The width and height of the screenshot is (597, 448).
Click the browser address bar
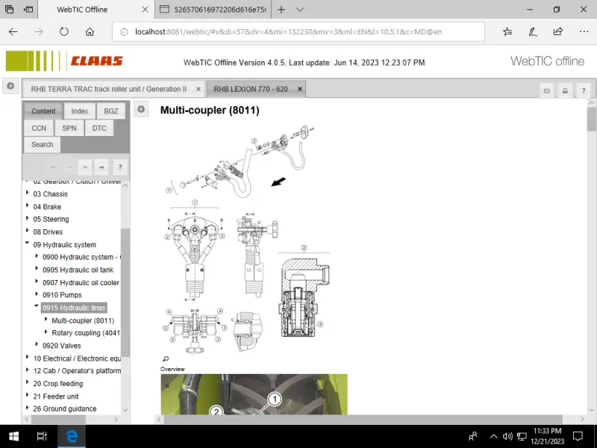coord(298,32)
